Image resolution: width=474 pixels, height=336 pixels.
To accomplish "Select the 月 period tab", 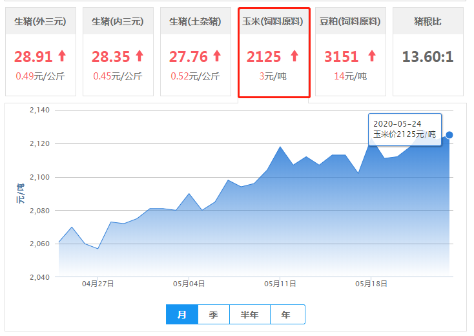I will coord(182,315).
